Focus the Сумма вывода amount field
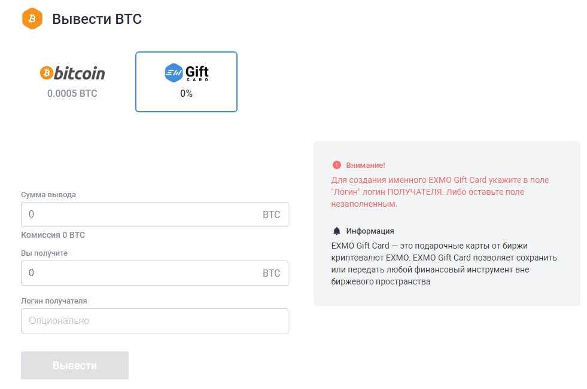587x389 pixels. tap(138, 215)
